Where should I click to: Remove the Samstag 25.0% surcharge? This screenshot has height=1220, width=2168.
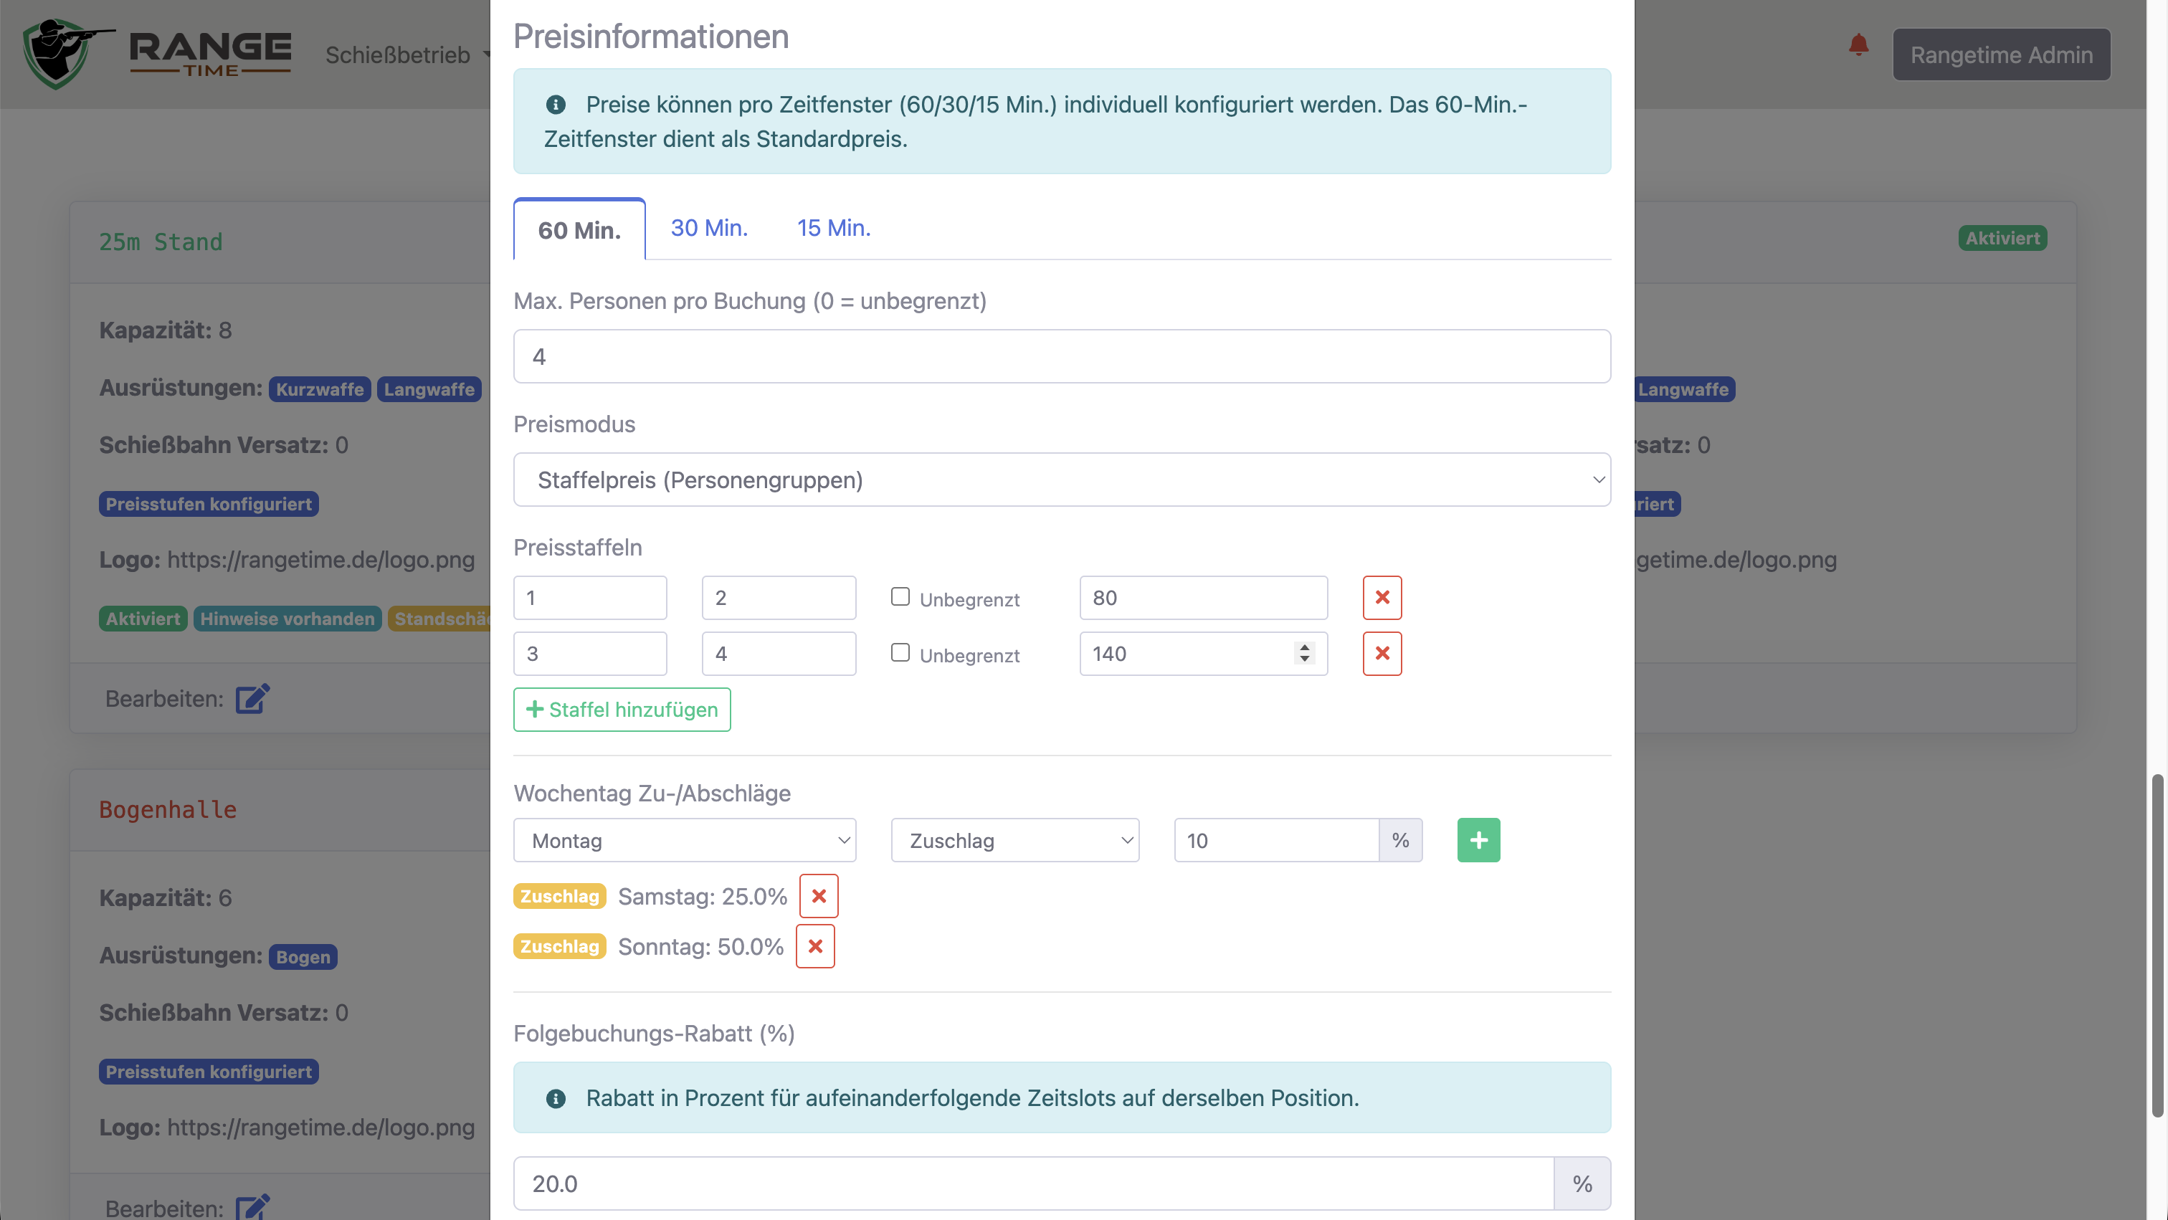(x=818, y=895)
